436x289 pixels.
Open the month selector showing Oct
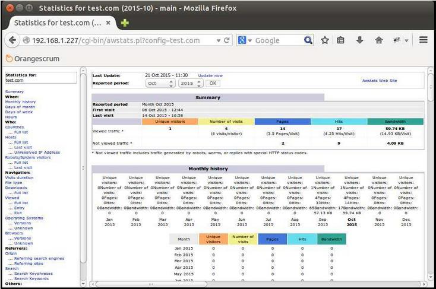(x=160, y=83)
